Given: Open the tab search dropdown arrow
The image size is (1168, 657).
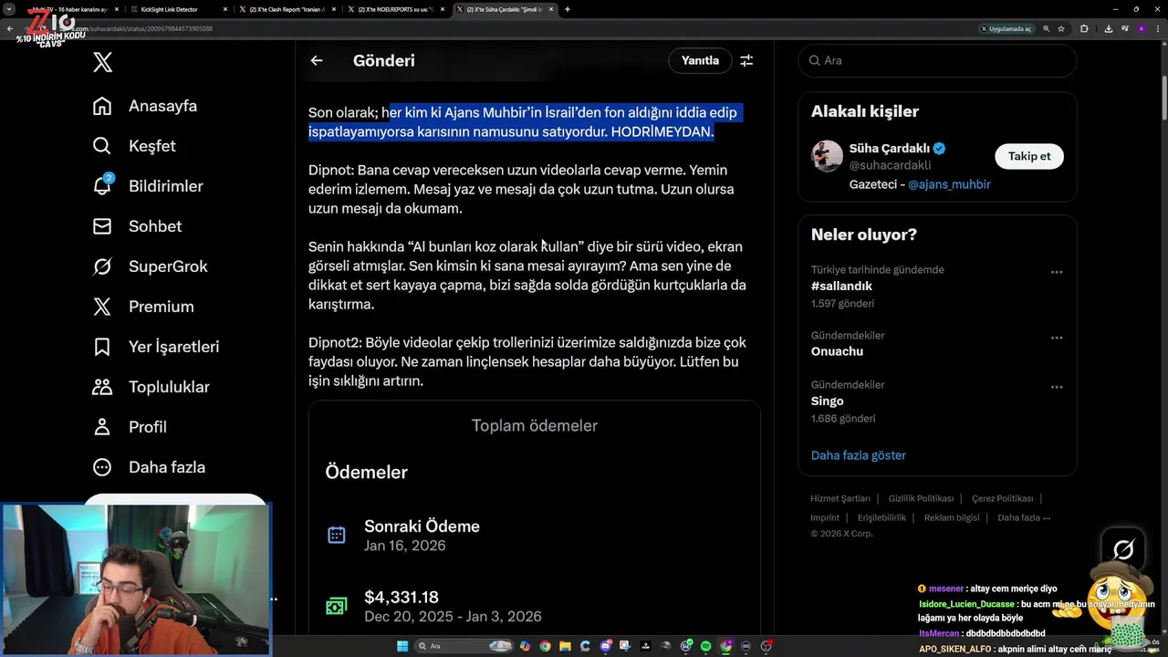Looking at the screenshot, I should pyautogui.click(x=9, y=9).
